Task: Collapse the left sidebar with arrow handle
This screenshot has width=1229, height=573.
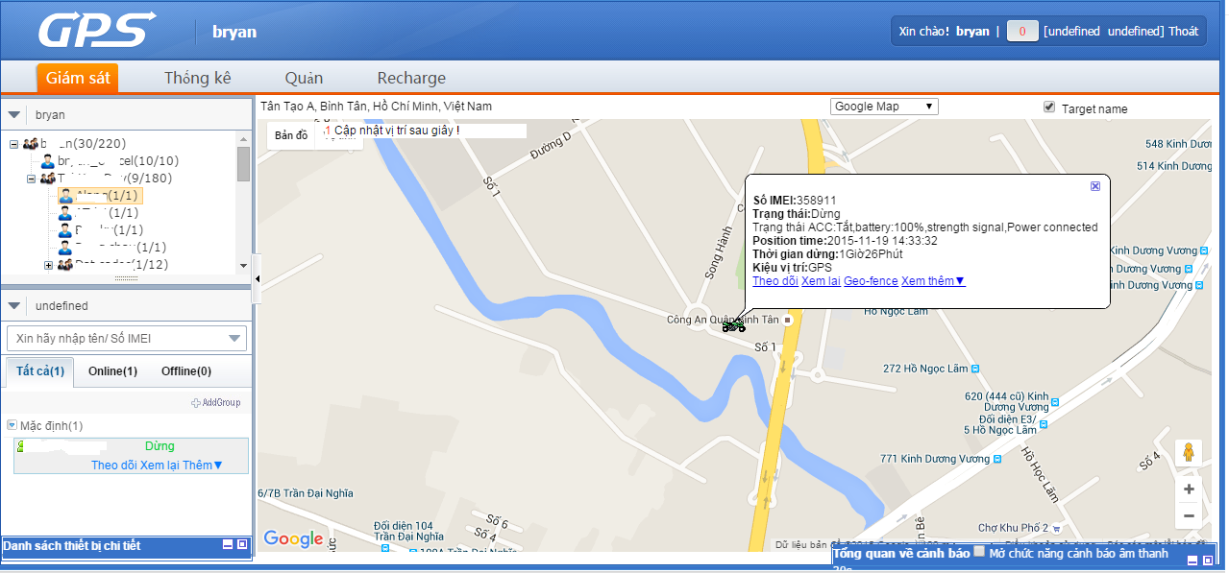Action: pyautogui.click(x=257, y=278)
